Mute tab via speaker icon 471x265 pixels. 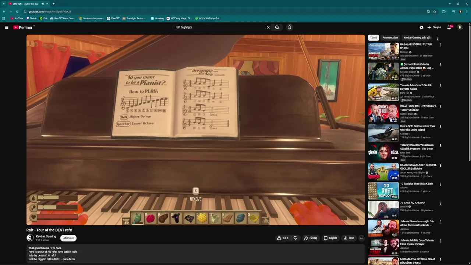pos(43,4)
